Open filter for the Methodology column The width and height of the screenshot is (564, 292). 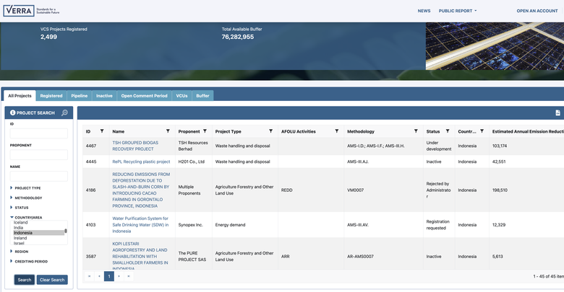pyautogui.click(x=416, y=131)
